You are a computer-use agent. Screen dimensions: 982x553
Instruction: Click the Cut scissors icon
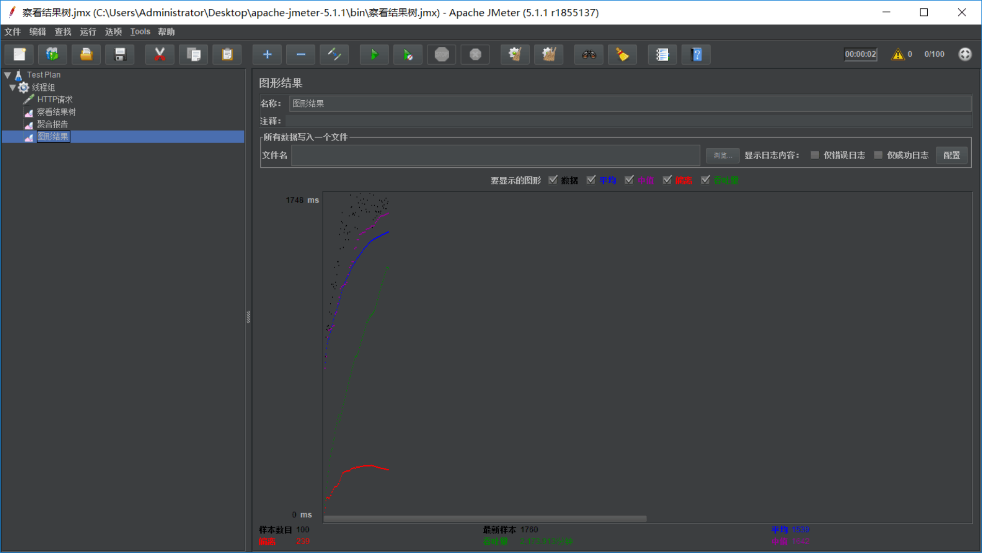tap(160, 54)
